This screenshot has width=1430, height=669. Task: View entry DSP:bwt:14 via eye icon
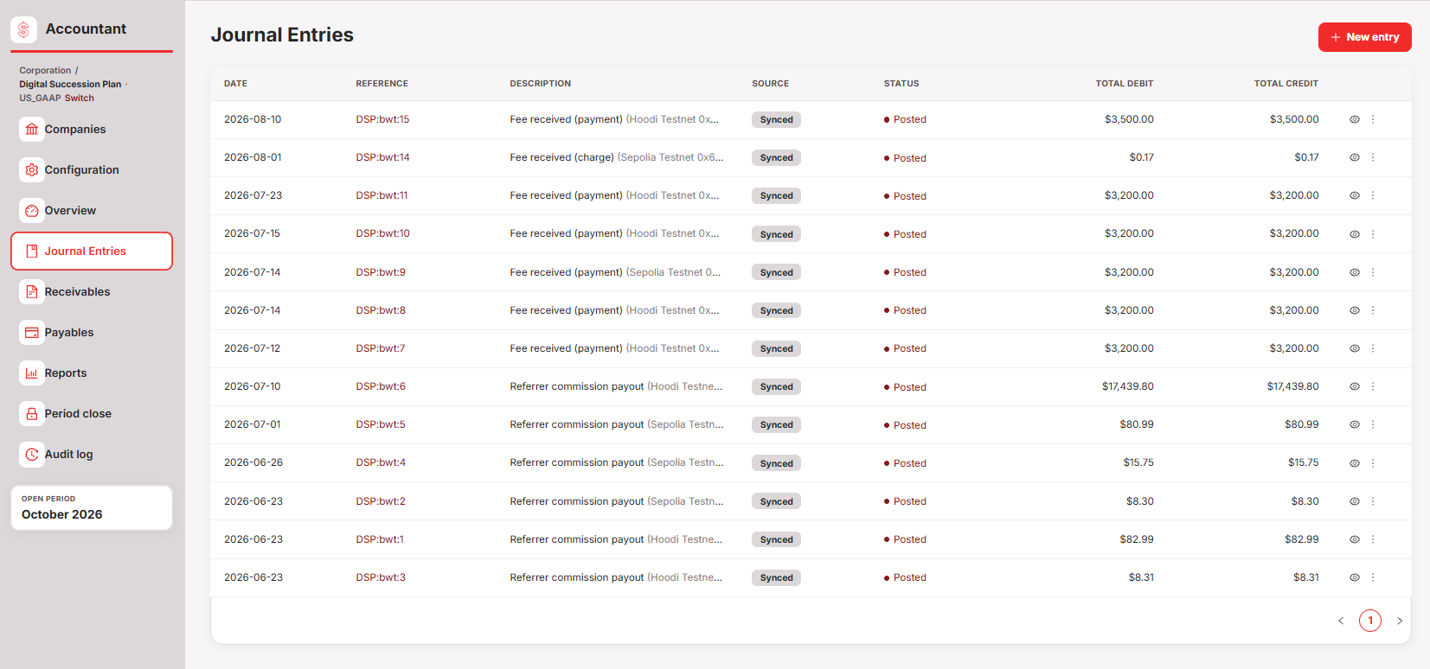coord(1355,157)
